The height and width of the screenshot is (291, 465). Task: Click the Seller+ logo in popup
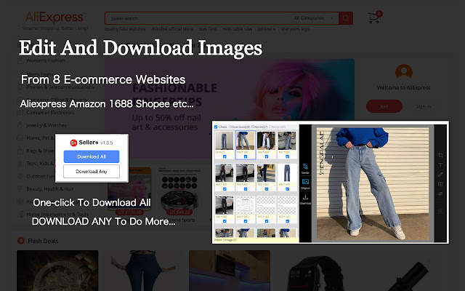pyautogui.click(x=75, y=142)
